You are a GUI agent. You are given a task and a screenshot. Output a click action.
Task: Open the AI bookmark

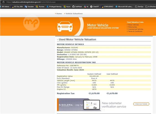pos(86,7)
